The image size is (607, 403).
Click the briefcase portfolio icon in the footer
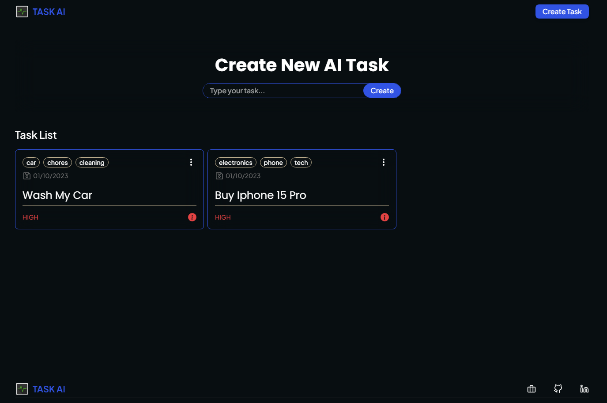pyautogui.click(x=531, y=389)
